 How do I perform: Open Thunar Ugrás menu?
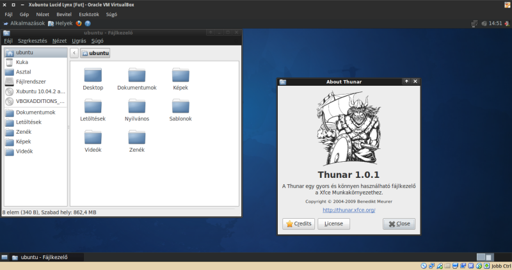point(79,41)
